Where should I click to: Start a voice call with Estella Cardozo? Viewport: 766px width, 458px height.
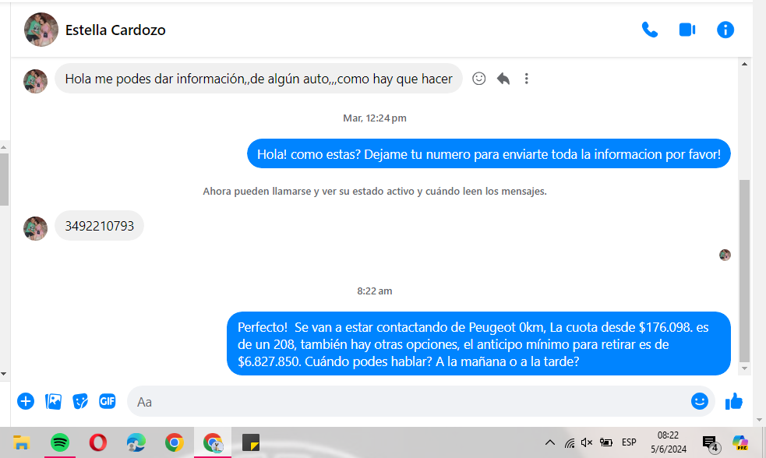point(649,30)
